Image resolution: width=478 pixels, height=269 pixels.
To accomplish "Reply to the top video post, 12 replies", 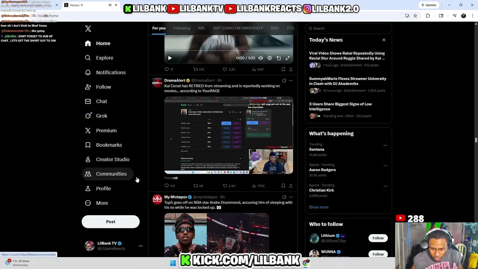I will pyautogui.click(x=169, y=69).
